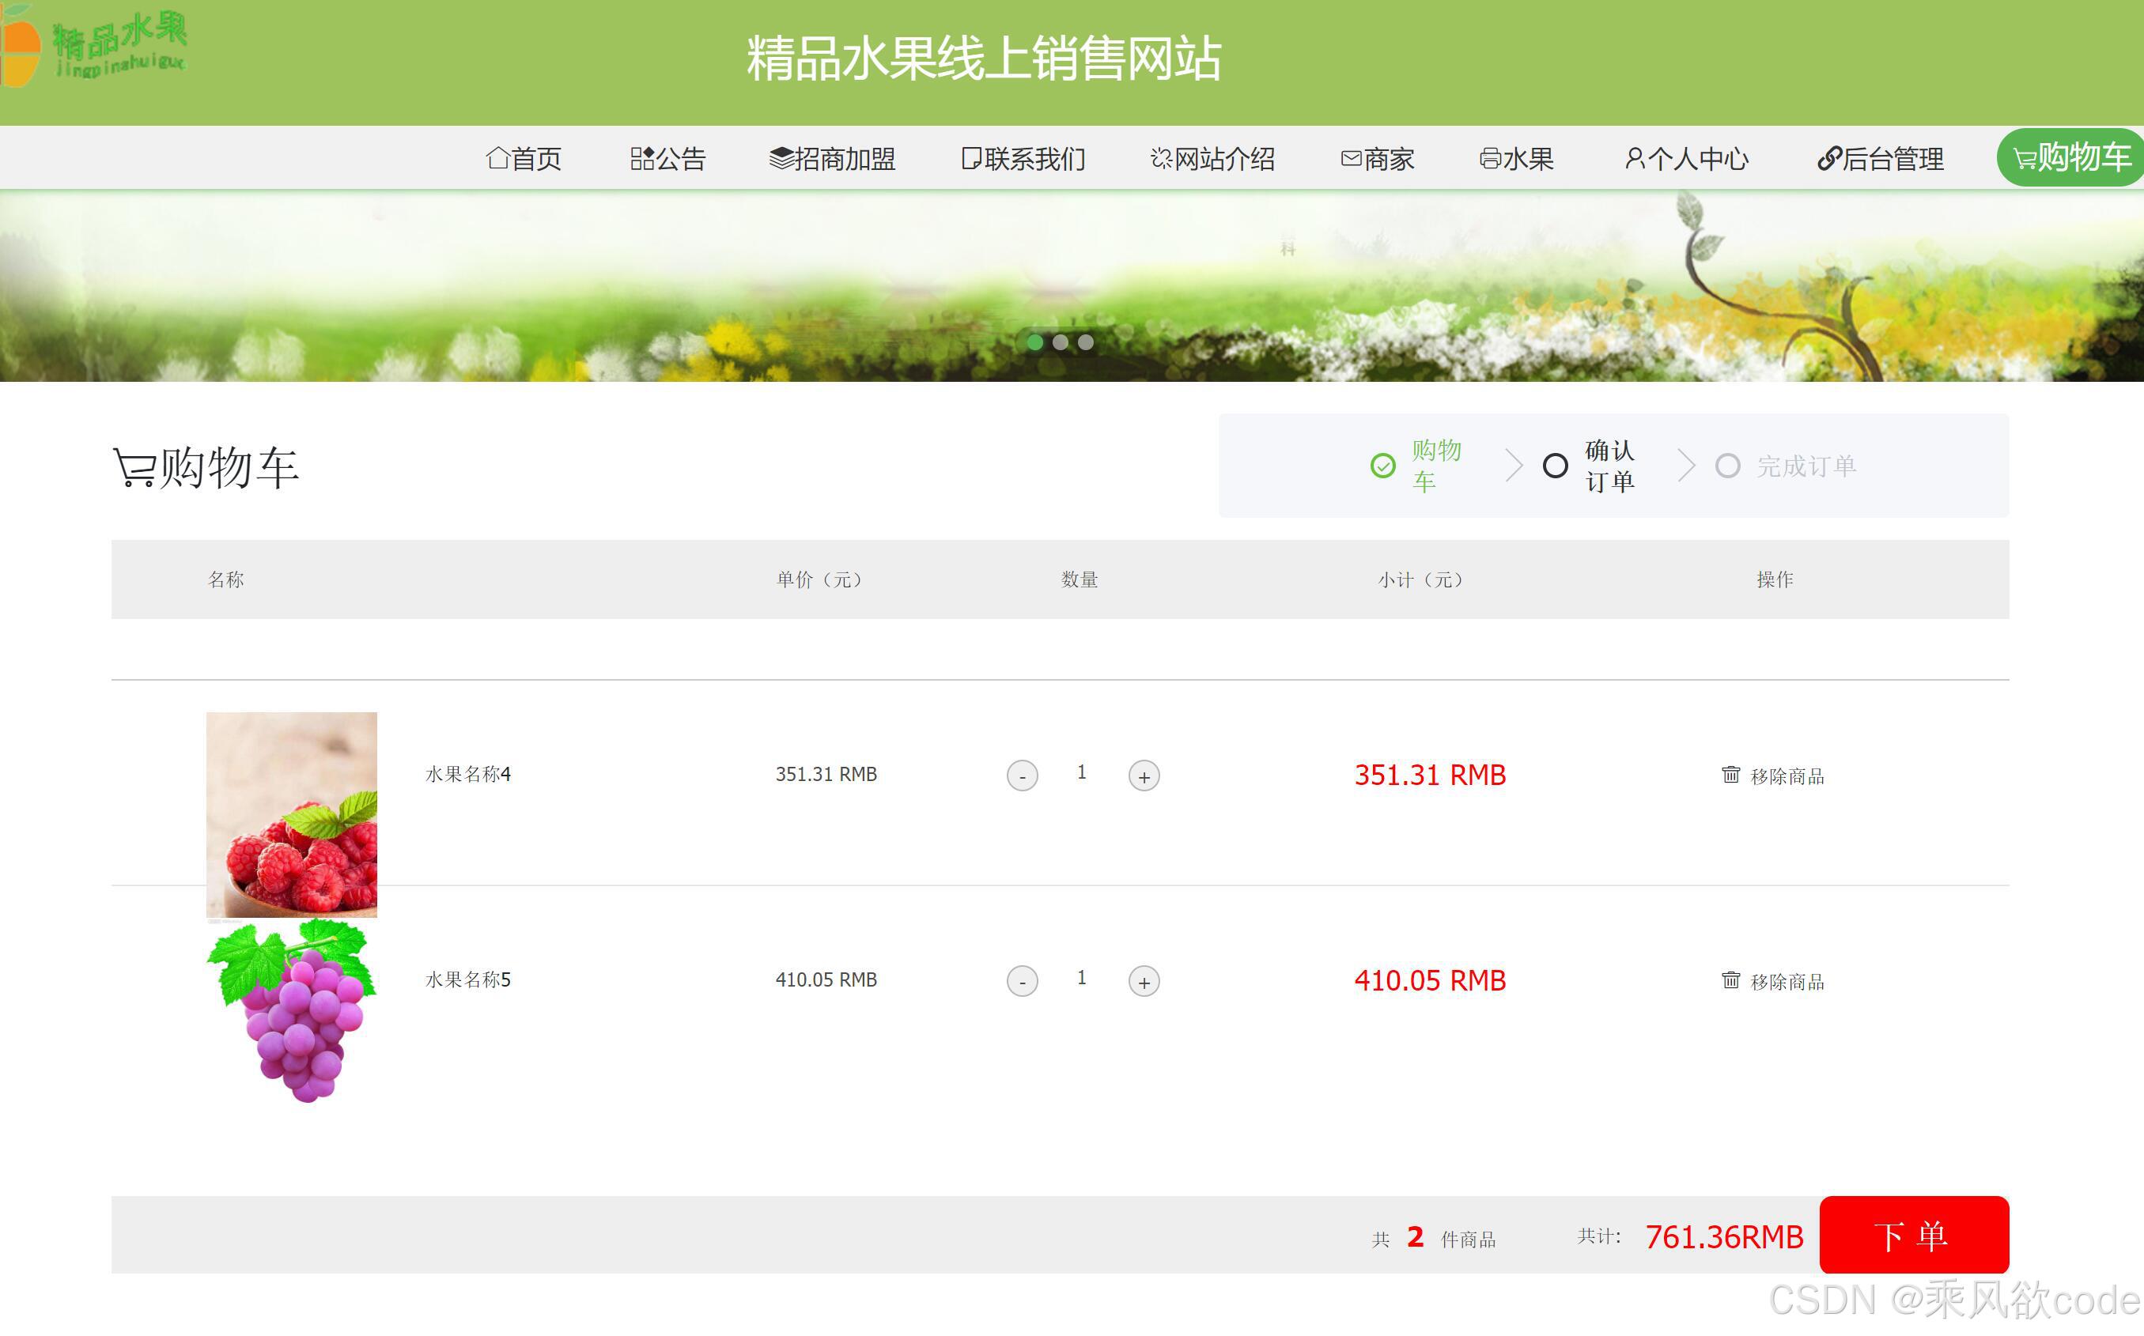The height and width of the screenshot is (1336, 2144).
Task: Click the home icon beside 首页
Action: click(x=497, y=158)
